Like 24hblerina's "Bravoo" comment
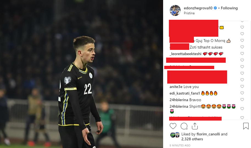Image resolution: width=251 pixels, height=148 pixels. click(x=242, y=99)
